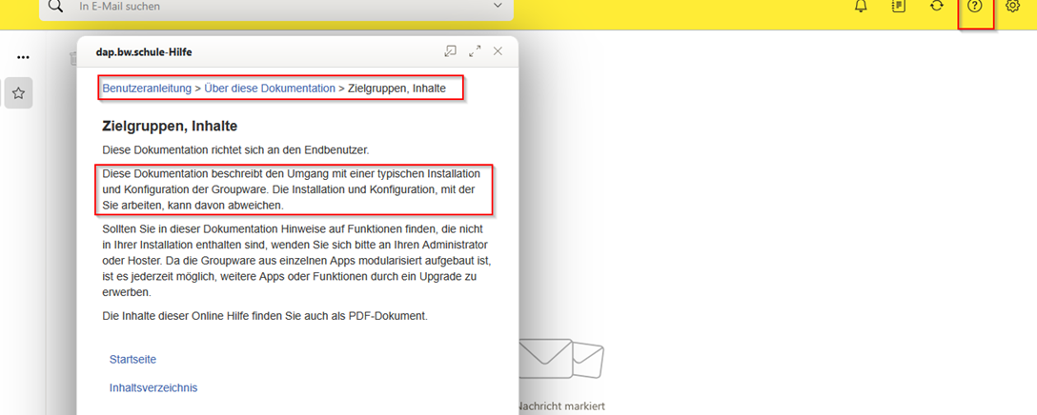Pop out the help window
Screen dimensions: 1037x415
tap(451, 51)
